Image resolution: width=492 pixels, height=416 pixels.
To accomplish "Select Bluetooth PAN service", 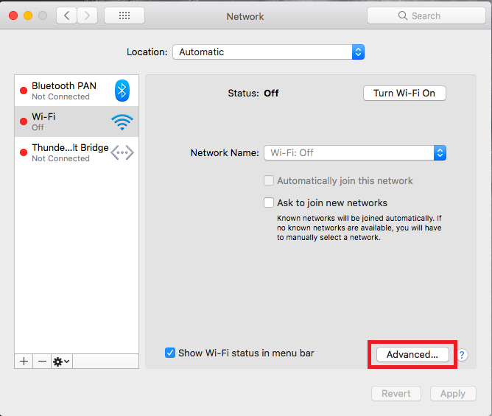I will (77, 91).
